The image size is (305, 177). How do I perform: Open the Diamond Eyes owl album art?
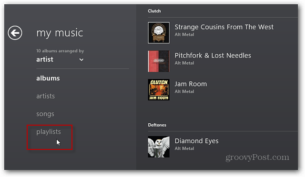pos(159,147)
